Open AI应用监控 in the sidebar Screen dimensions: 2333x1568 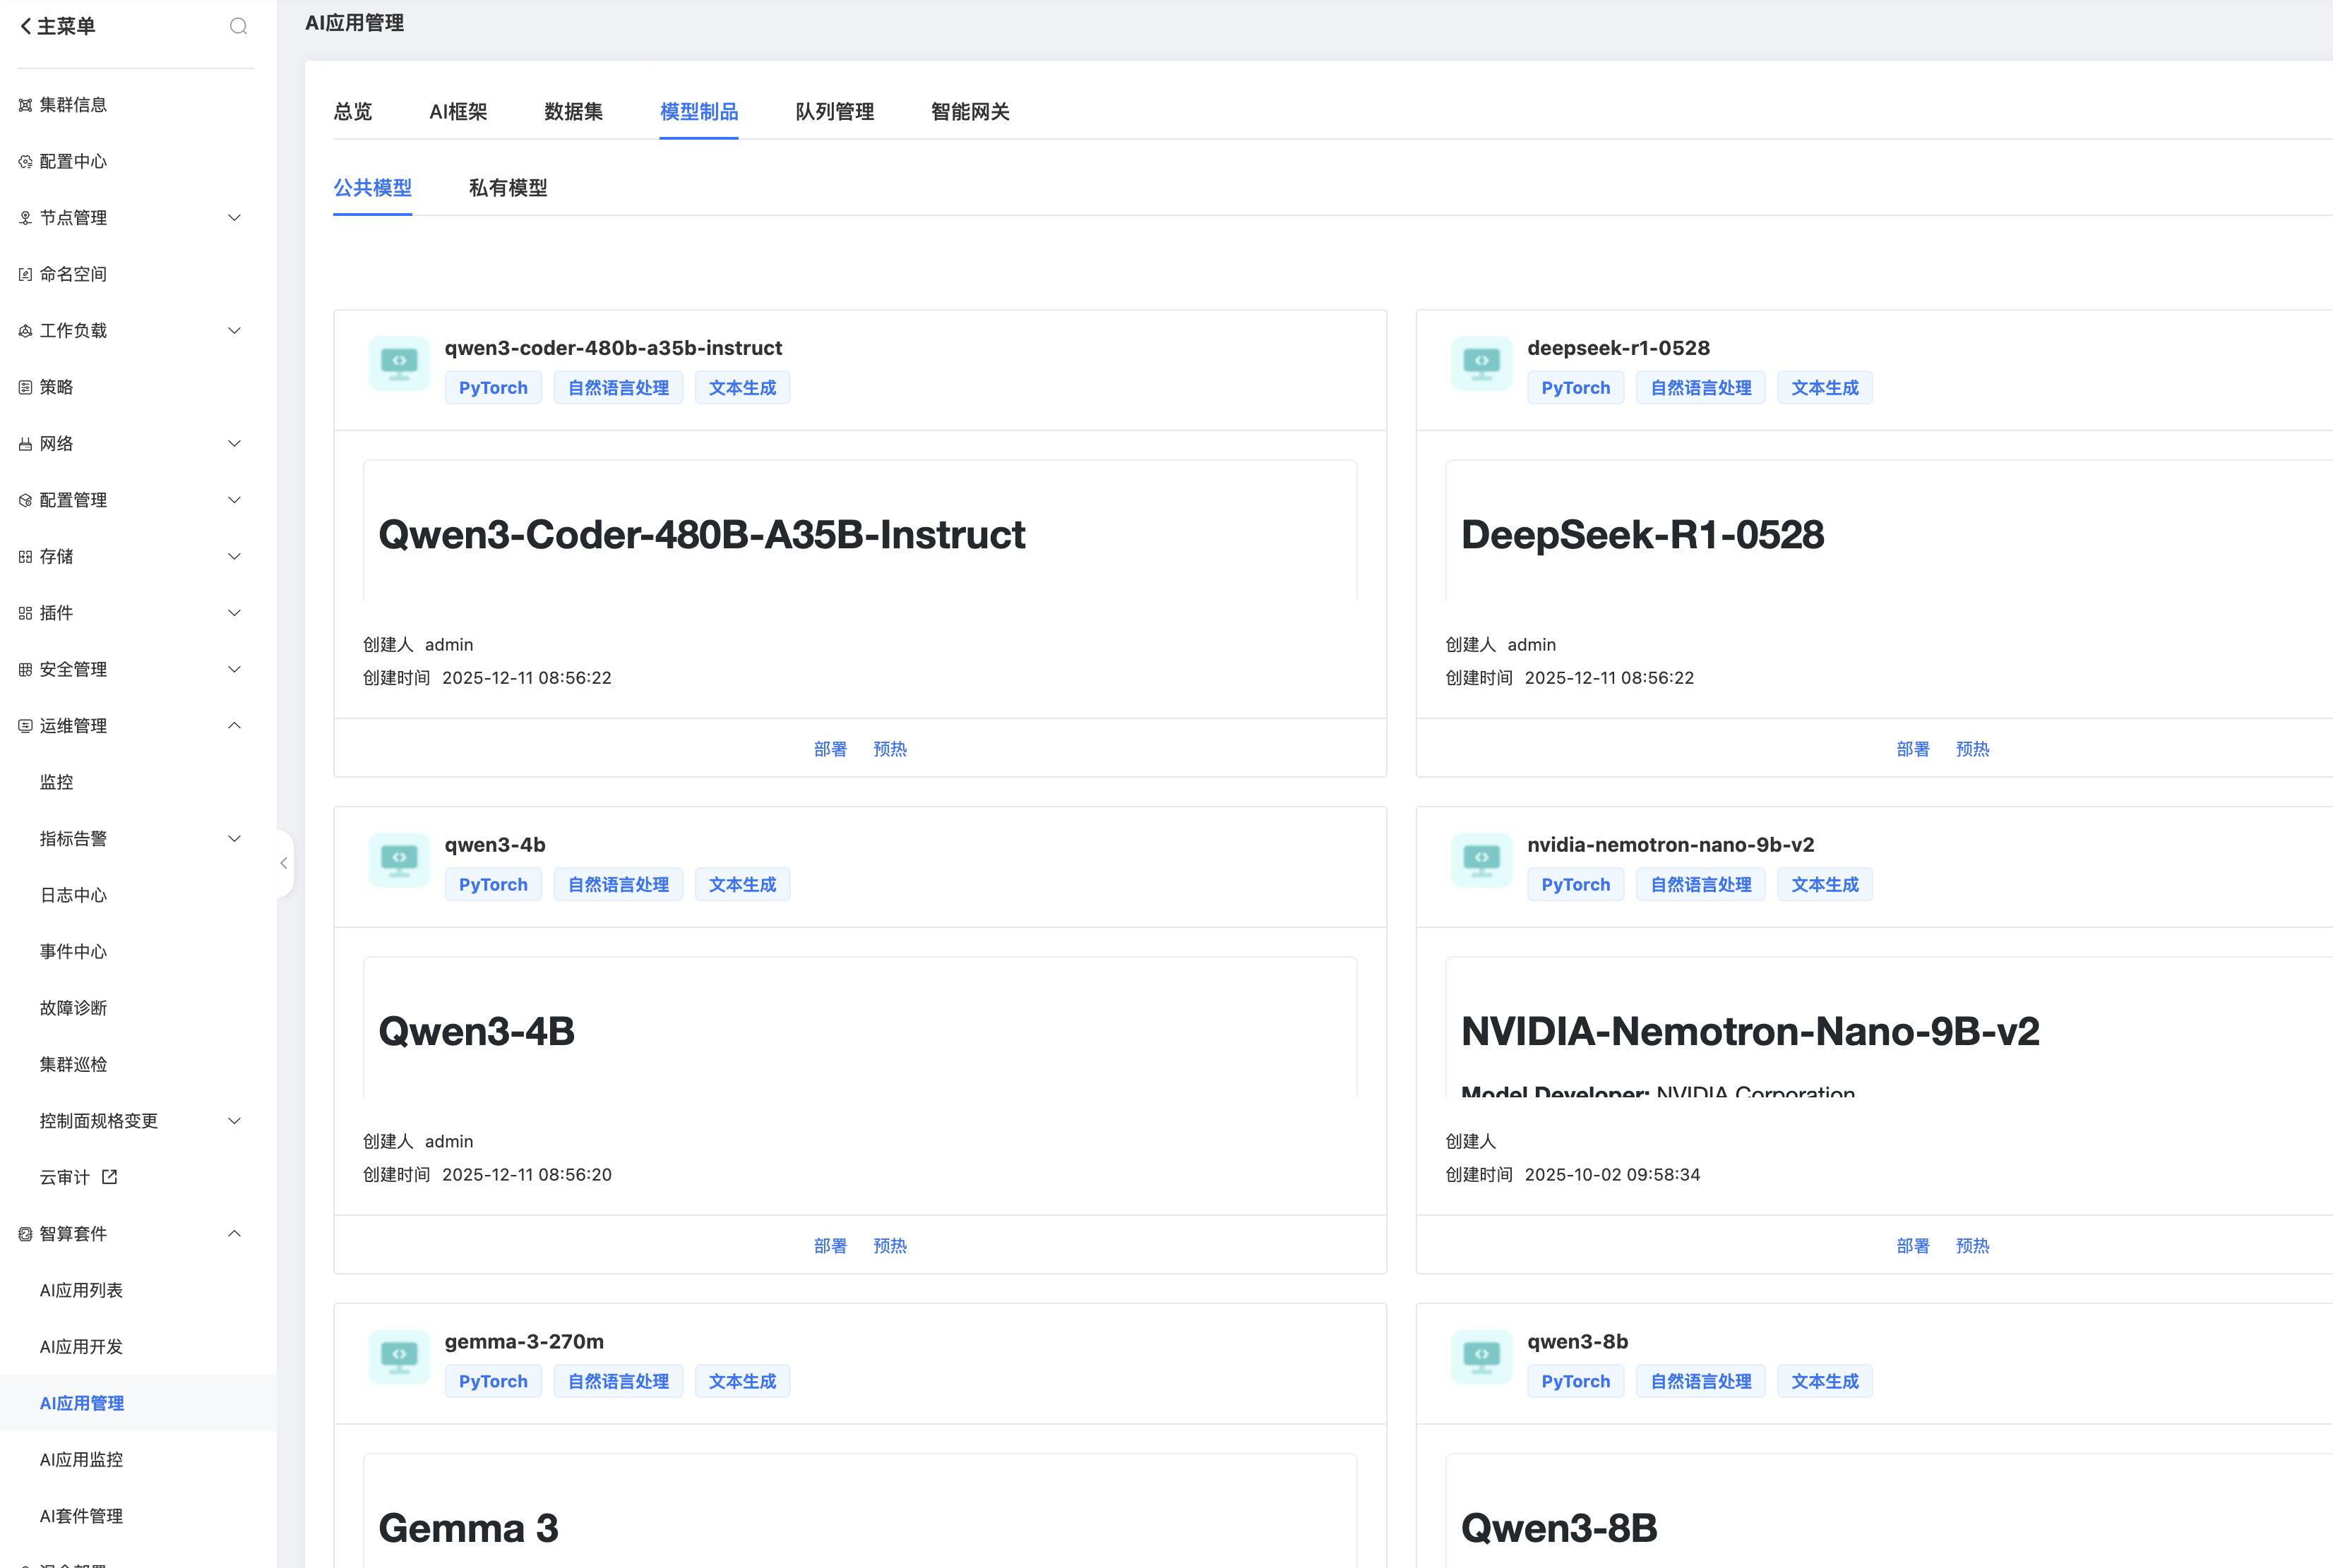pyautogui.click(x=82, y=1459)
